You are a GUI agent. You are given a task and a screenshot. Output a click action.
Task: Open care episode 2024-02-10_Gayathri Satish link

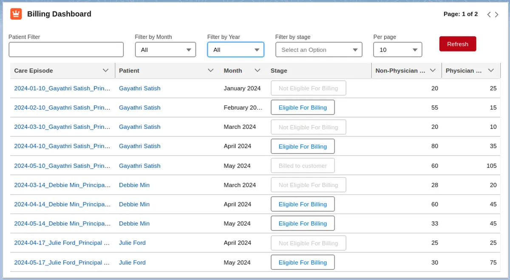62,107
